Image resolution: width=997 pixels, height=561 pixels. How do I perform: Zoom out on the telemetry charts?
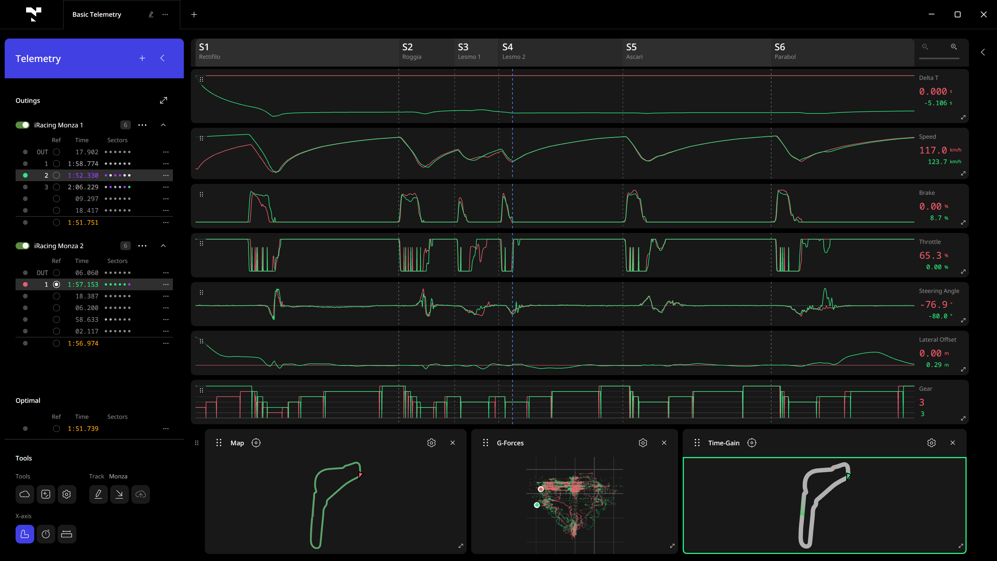point(925,47)
